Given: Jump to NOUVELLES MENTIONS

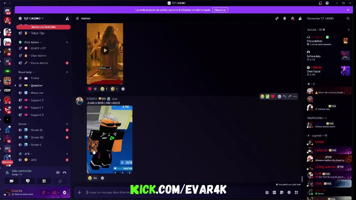Looking at the screenshot, I should pyautogui.click(x=43, y=27).
